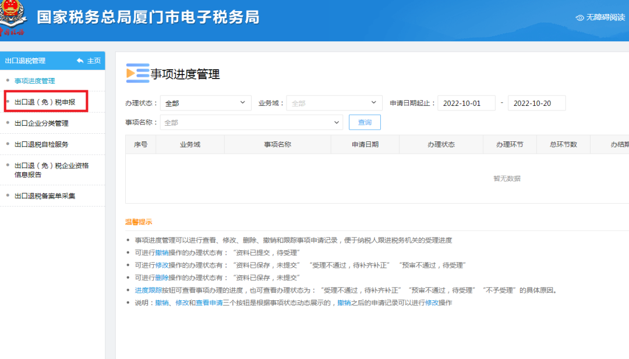Open 出口退（免）税申报 menu item
The height and width of the screenshot is (359, 629).
45,102
